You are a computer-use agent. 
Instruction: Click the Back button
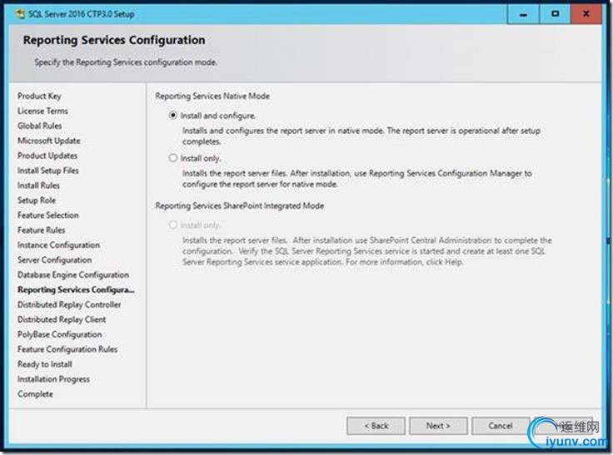pos(376,426)
